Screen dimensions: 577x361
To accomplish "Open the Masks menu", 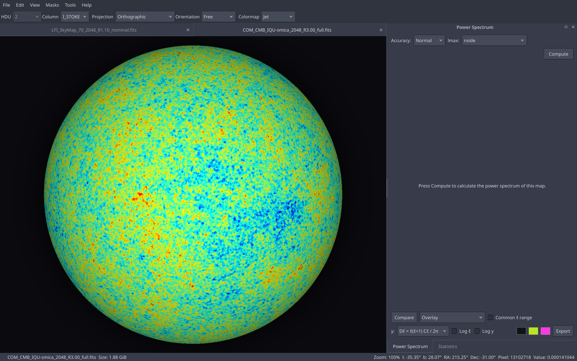I will pos(52,5).
